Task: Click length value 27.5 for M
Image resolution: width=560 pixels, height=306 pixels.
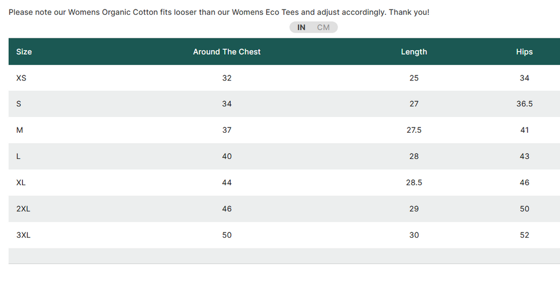Action: pos(414,130)
